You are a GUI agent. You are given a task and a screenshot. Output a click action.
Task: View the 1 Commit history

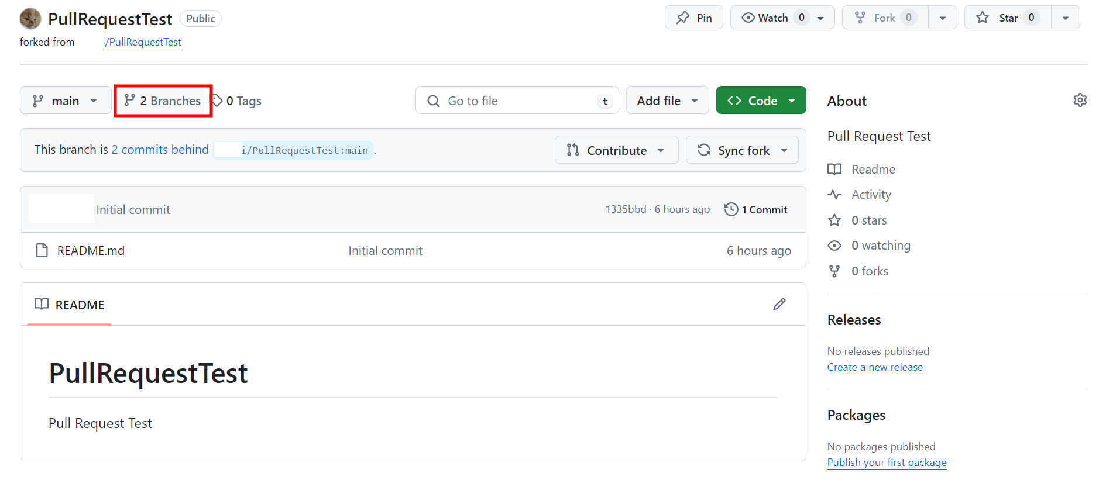point(756,209)
